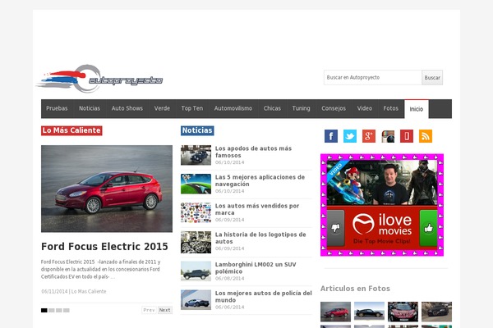Viewport: 493px width, 328px height.
Task: Go to the Tuning section
Action: click(302, 108)
